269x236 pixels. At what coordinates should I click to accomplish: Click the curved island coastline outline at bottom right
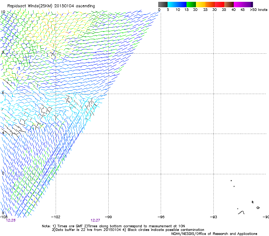(241, 213)
